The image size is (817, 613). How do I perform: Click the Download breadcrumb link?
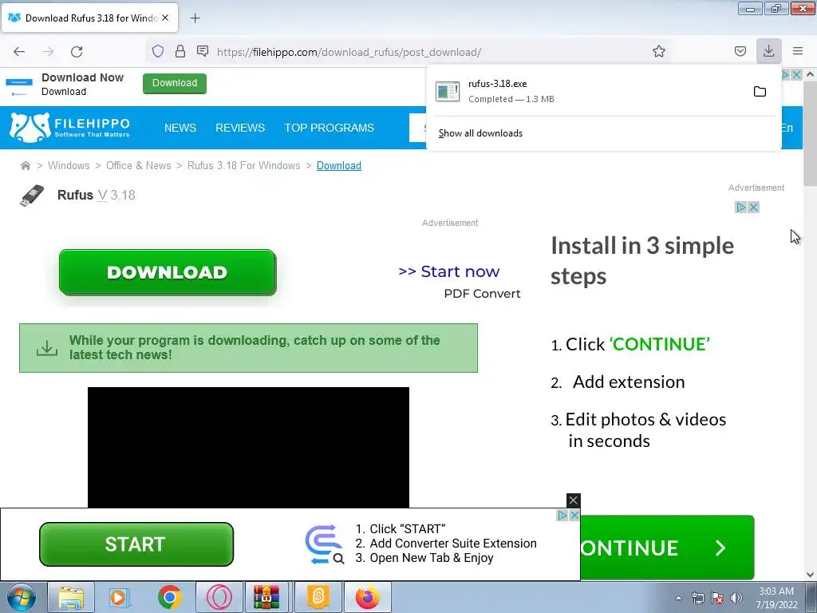coord(338,166)
